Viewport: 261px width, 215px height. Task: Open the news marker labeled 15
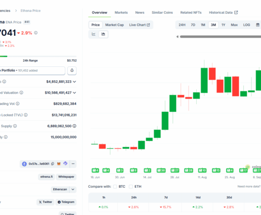[216, 171]
